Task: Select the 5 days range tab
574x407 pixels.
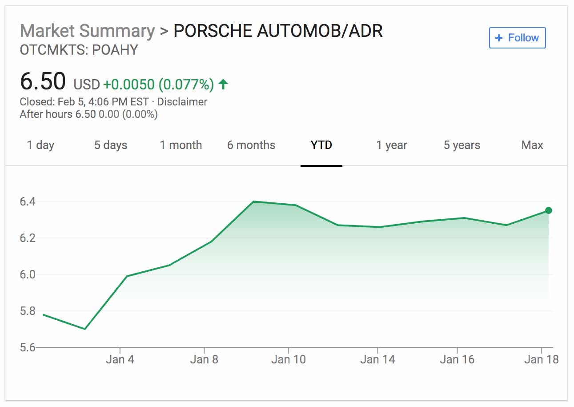Action: [111, 145]
